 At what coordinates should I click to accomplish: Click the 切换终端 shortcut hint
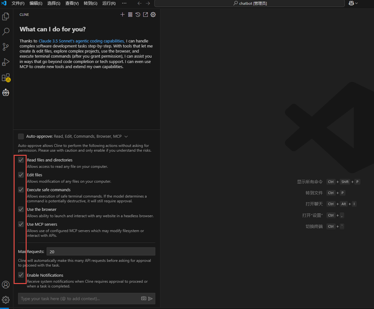tap(314, 226)
